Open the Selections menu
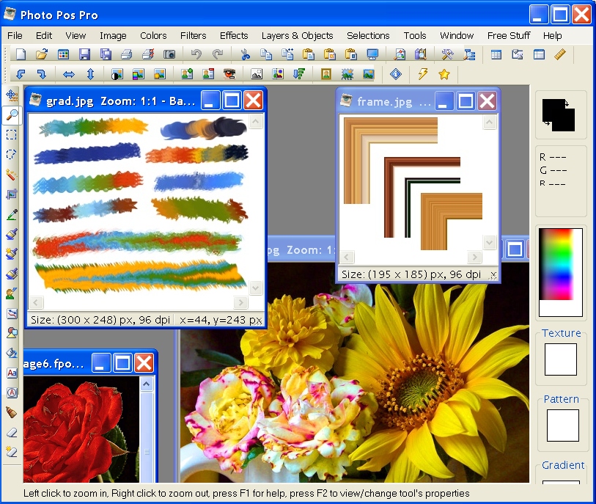 coord(368,35)
